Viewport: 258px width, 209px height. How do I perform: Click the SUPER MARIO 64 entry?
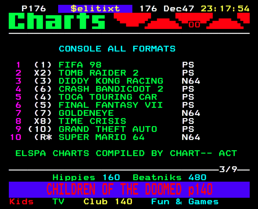[x=102, y=137]
